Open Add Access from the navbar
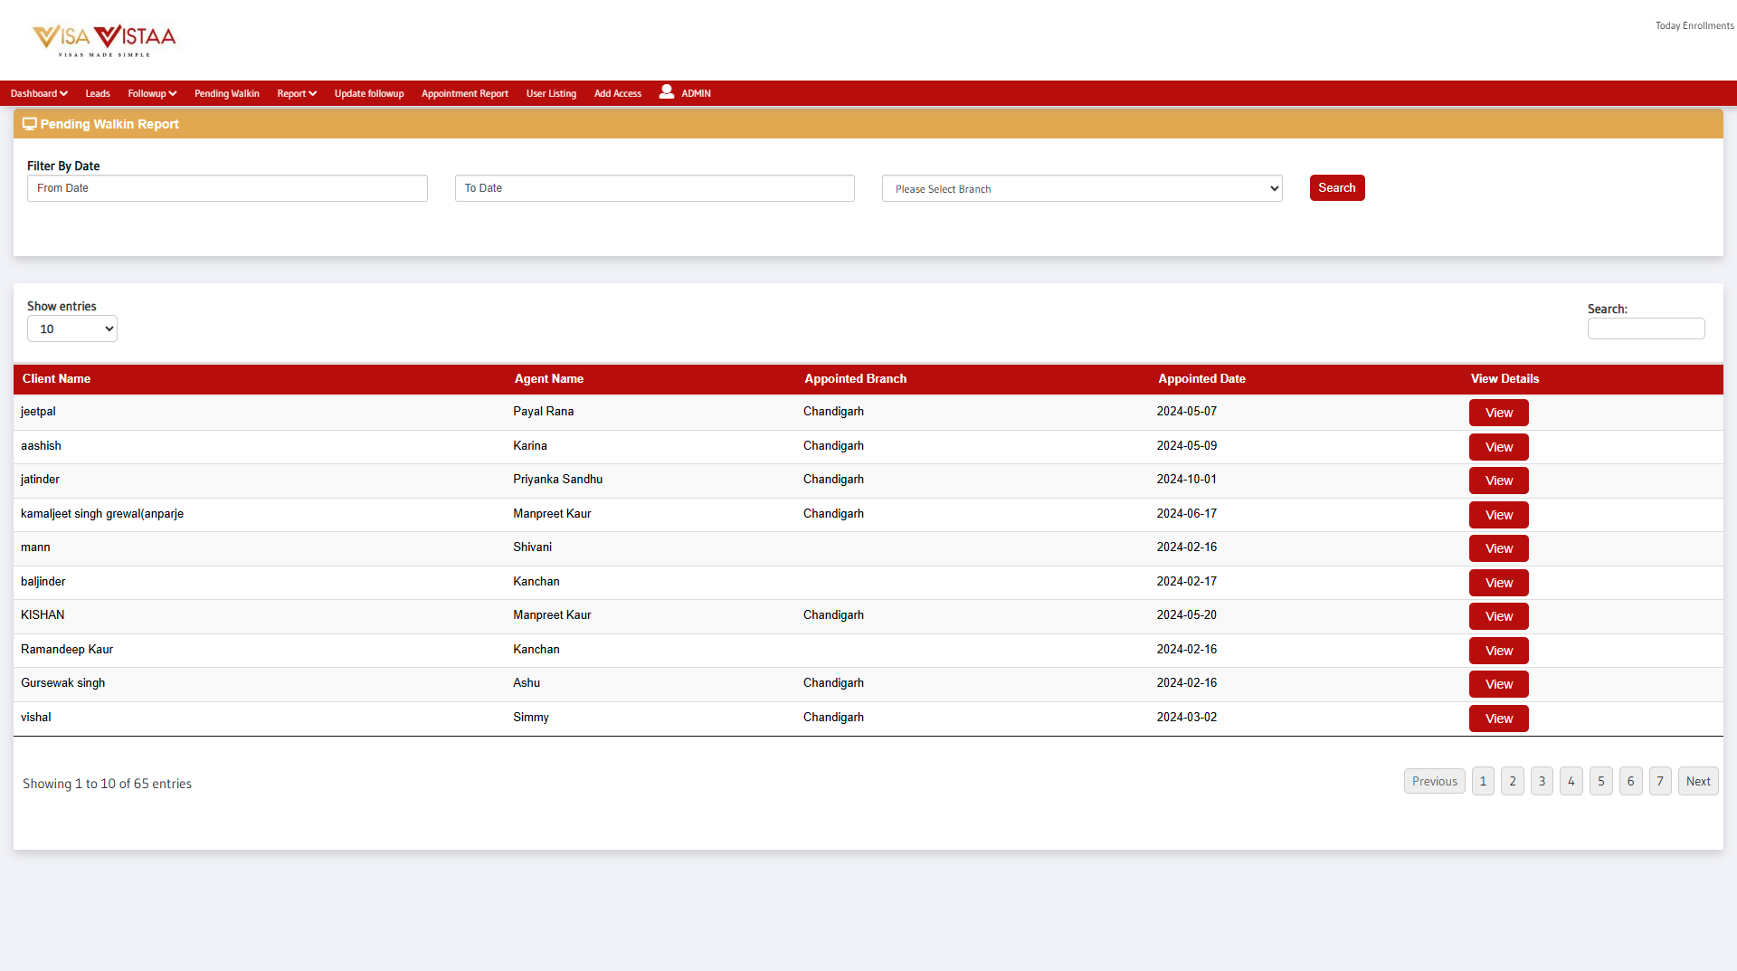1737x971 pixels. (618, 93)
